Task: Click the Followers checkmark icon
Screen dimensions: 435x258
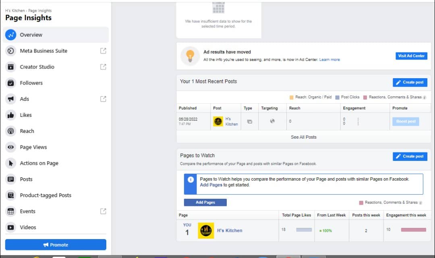Action: (x=10, y=83)
